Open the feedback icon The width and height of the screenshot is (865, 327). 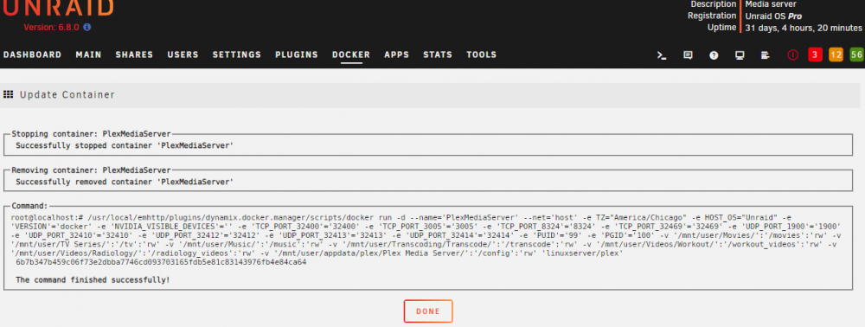[x=688, y=55]
